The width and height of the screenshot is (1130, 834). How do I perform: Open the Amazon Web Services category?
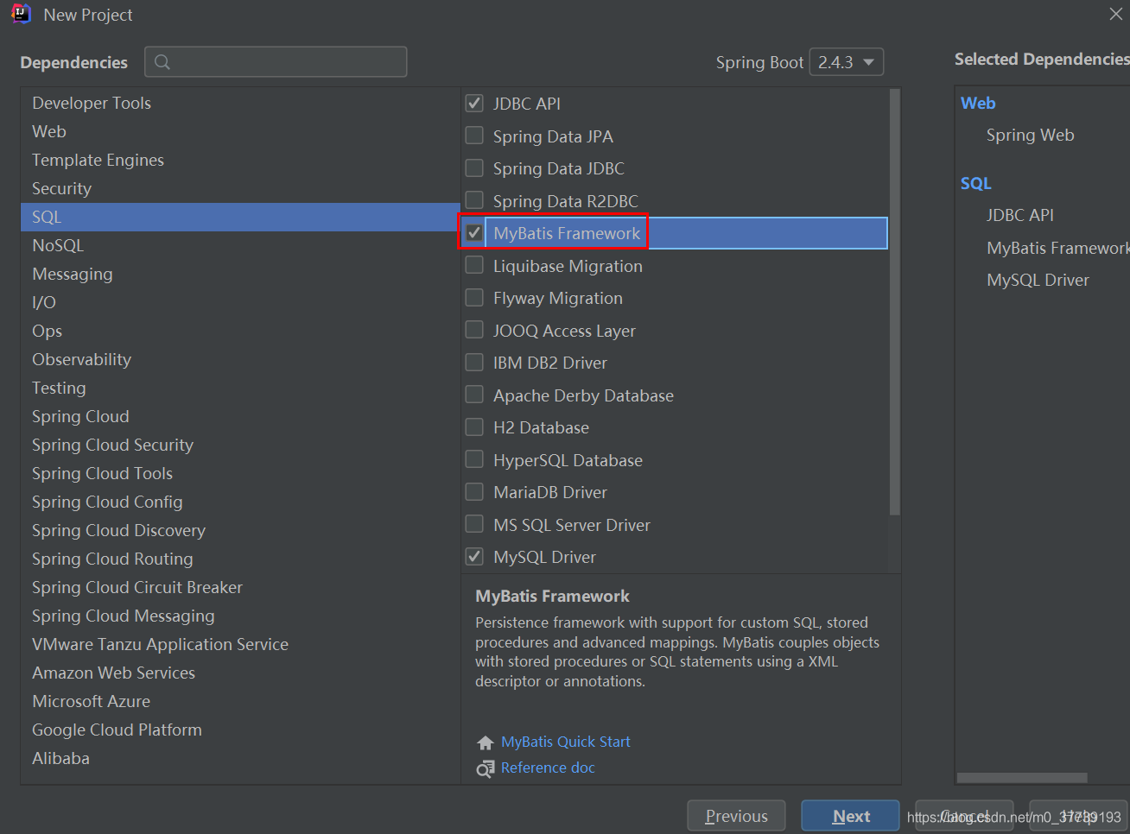tap(240, 673)
